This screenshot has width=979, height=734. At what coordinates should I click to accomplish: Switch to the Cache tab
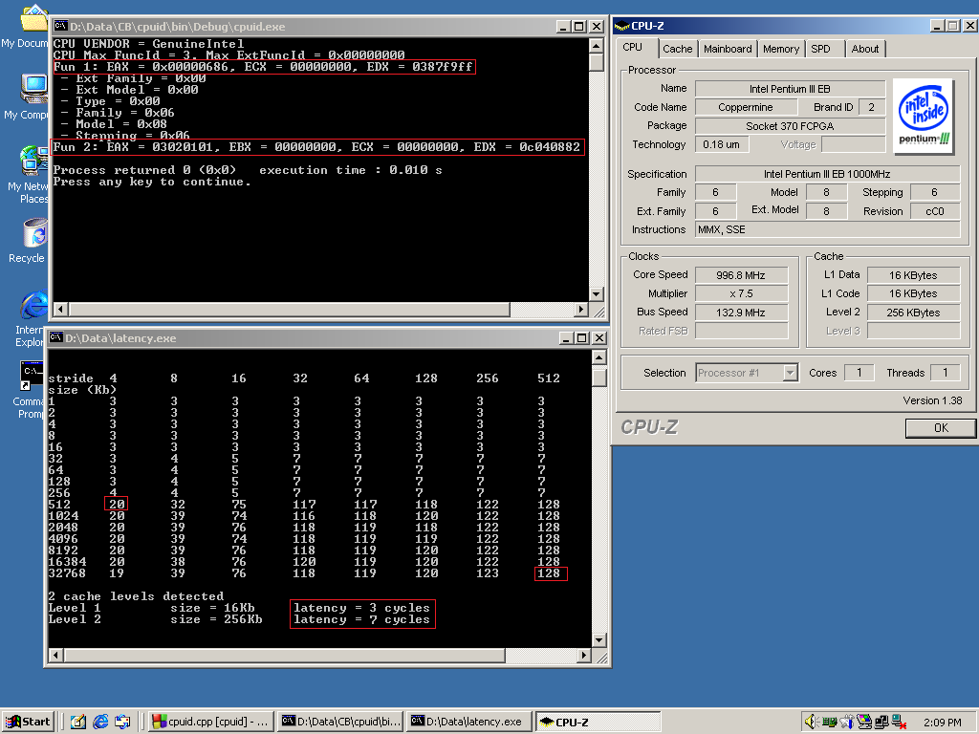coord(677,49)
